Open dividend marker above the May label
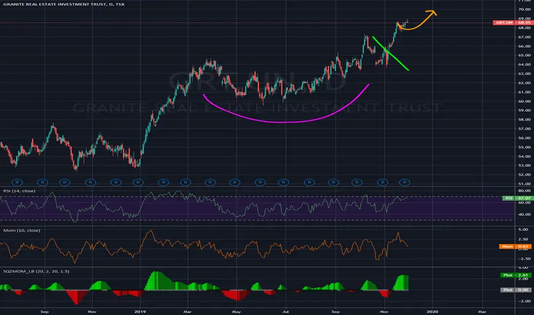 [235, 182]
